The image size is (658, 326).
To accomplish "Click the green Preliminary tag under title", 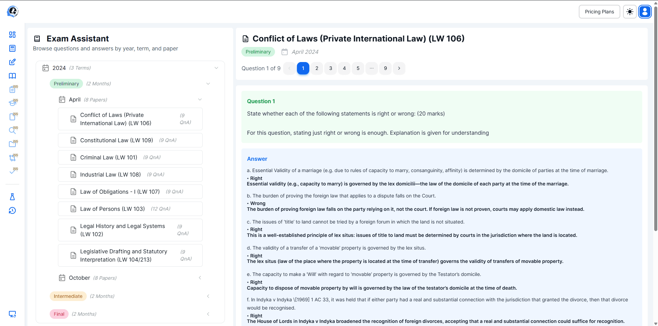I will (258, 52).
